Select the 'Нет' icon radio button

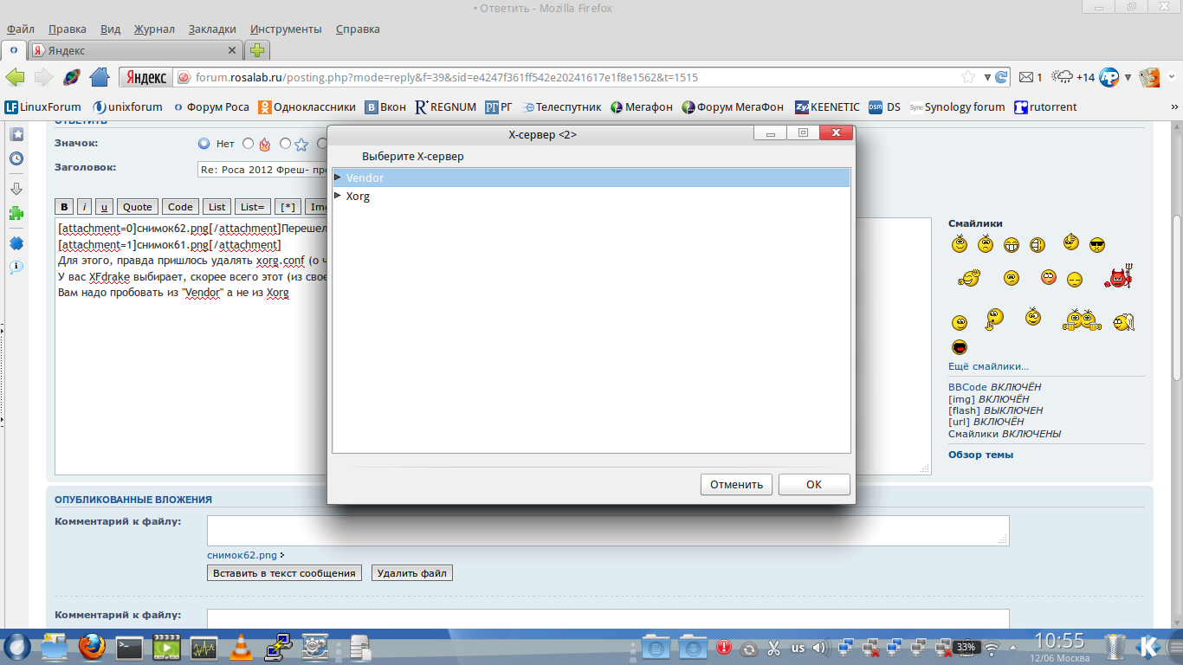[x=204, y=144]
